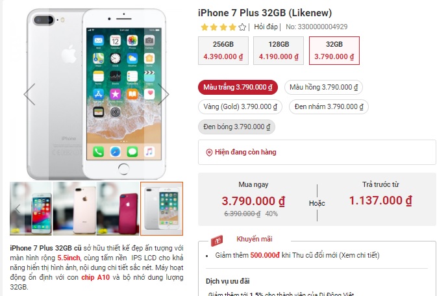The width and height of the screenshot is (448, 296).
Task: Select the 256GB storage option
Action: tap(223, 51)
